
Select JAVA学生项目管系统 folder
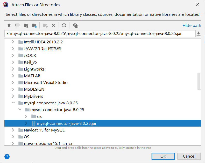click(42, 49)
